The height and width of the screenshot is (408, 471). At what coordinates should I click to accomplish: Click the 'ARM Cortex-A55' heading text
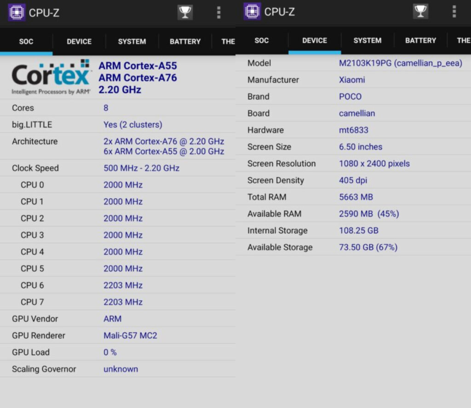point(138,65)
